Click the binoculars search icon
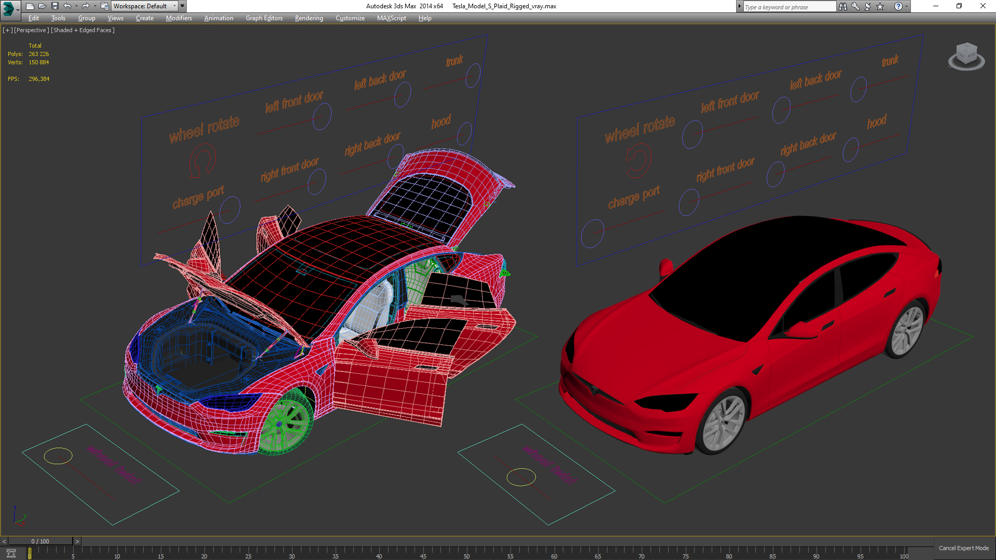 [x=843, y=6]
